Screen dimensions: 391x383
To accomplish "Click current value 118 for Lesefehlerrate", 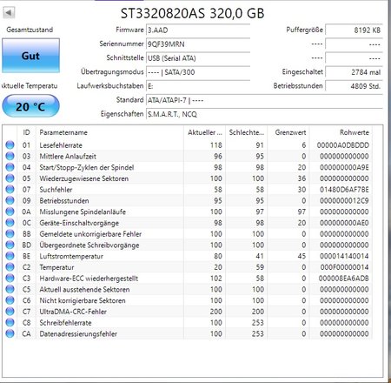I will 216,145.
